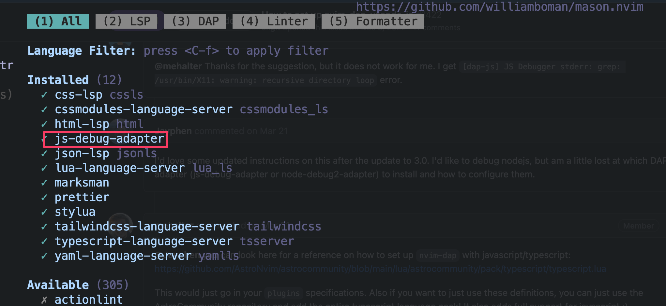The height and width of the screenshot is (306, 666).
Task: Click the X icon beside actionlint
Action: click(x=44, y=299)
